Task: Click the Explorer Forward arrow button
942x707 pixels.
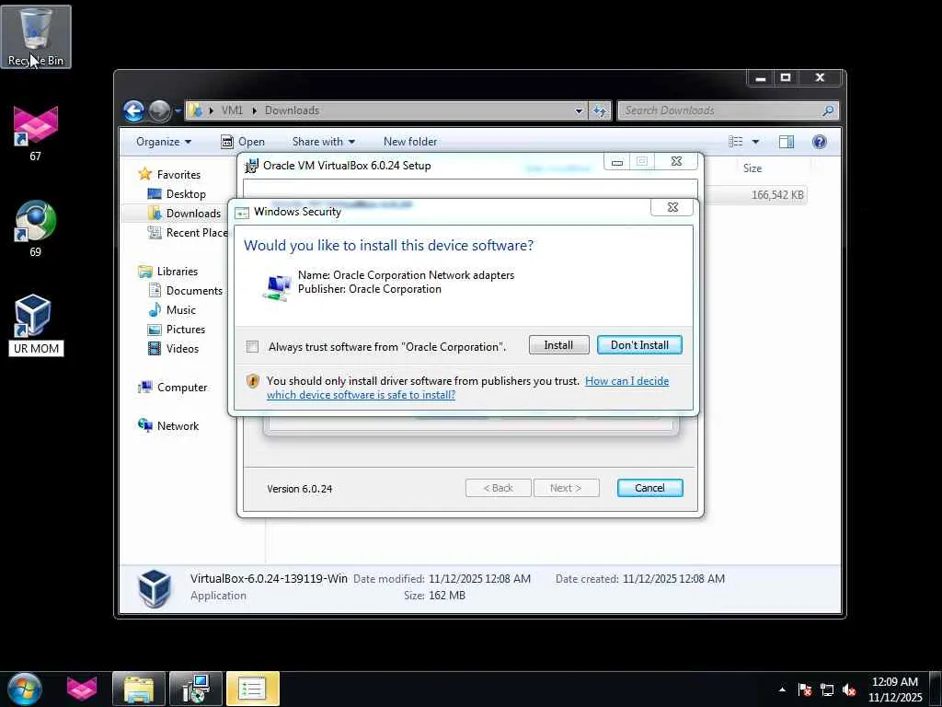Action: coord(160,110)
